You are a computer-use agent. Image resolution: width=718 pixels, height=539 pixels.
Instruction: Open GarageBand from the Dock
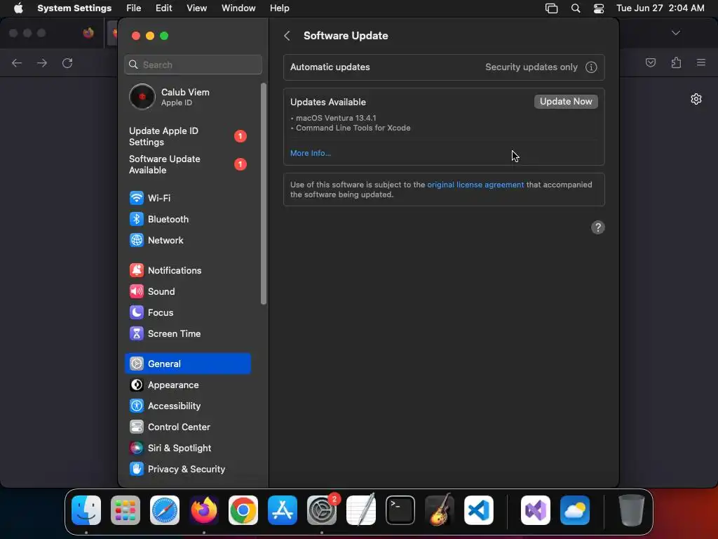click(x=440, y=510)
